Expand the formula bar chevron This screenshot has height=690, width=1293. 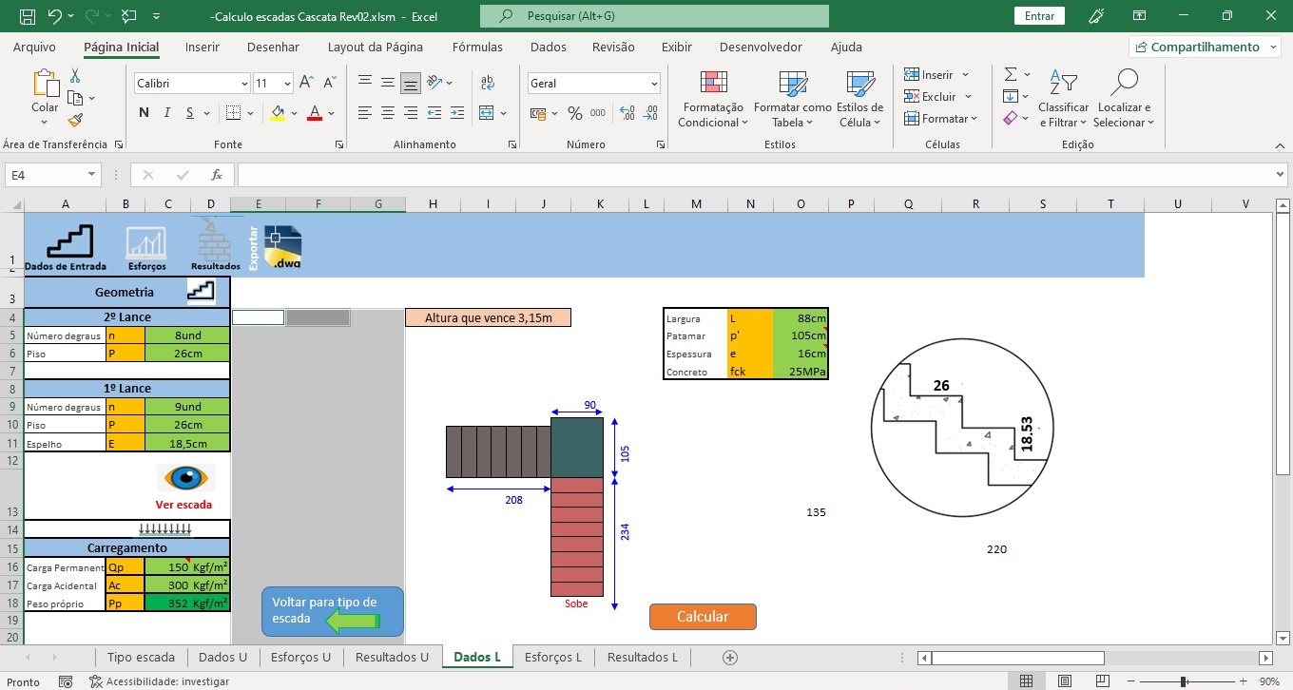[x=1280, y=175]
